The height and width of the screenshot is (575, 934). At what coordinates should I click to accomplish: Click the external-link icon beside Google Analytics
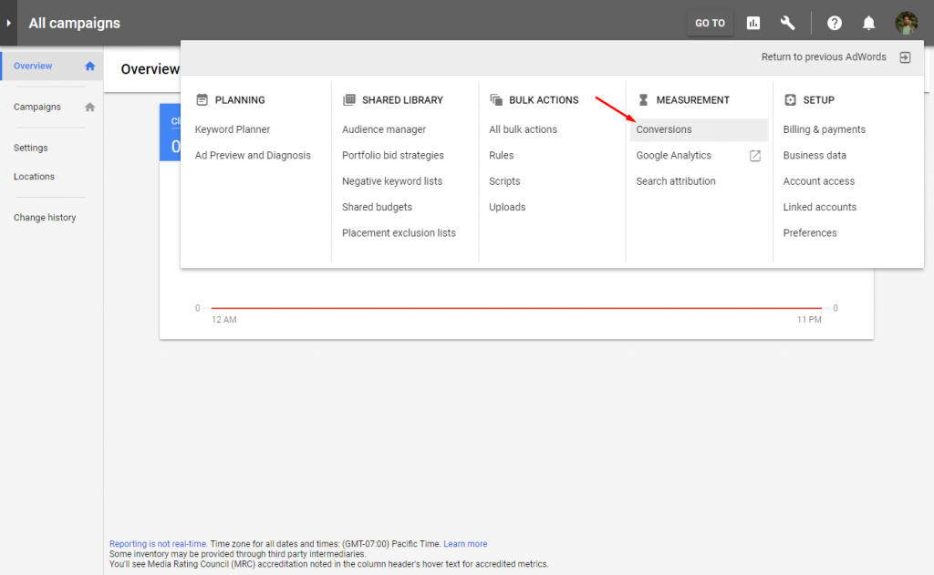click(754, 156)
